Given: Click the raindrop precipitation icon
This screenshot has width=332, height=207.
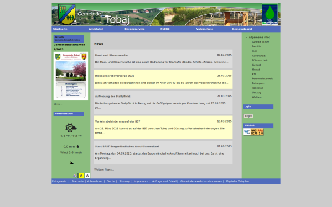Looking at the screenshot, I should (x=77, y=147).
